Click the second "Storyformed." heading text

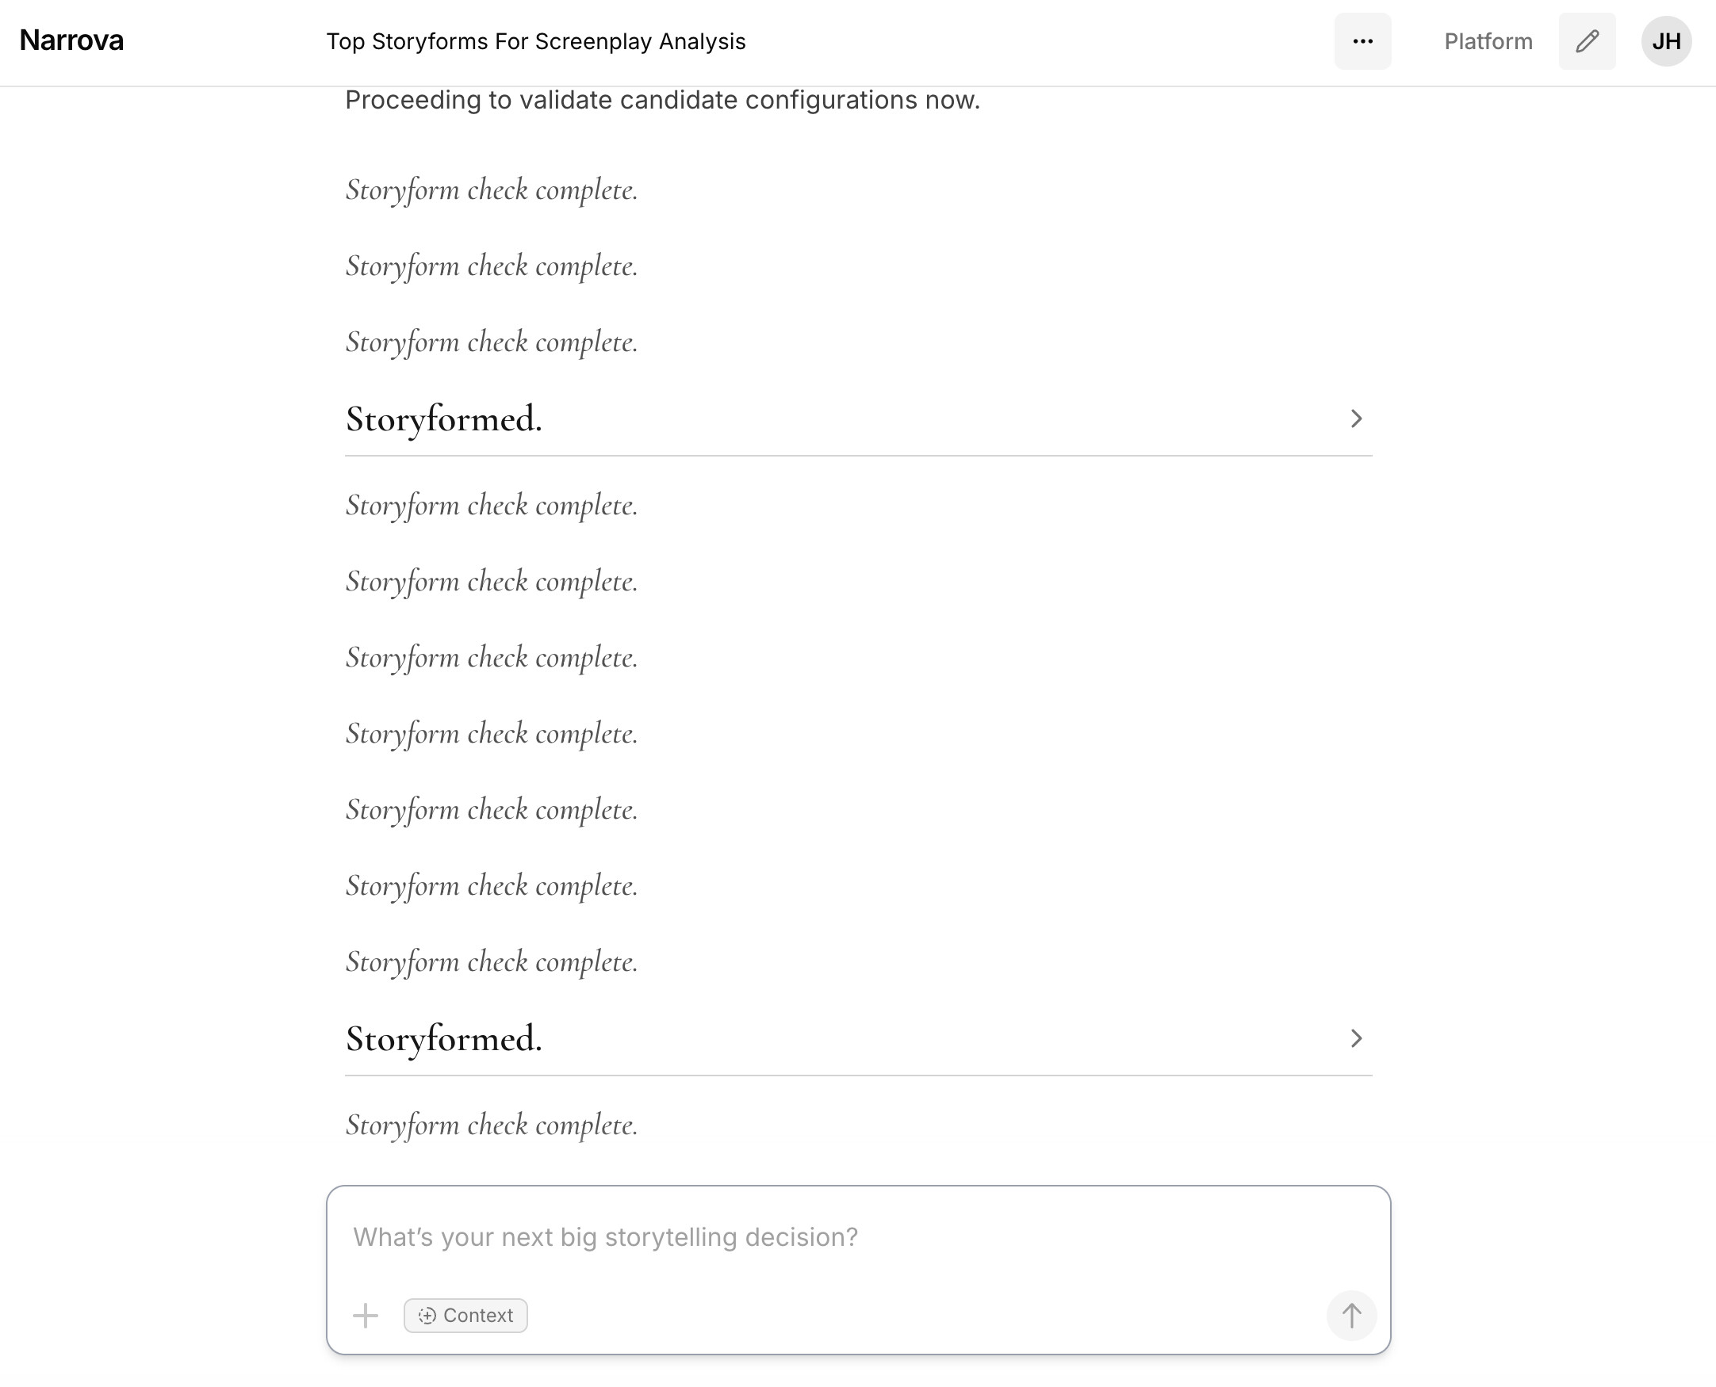point(443,1038)
